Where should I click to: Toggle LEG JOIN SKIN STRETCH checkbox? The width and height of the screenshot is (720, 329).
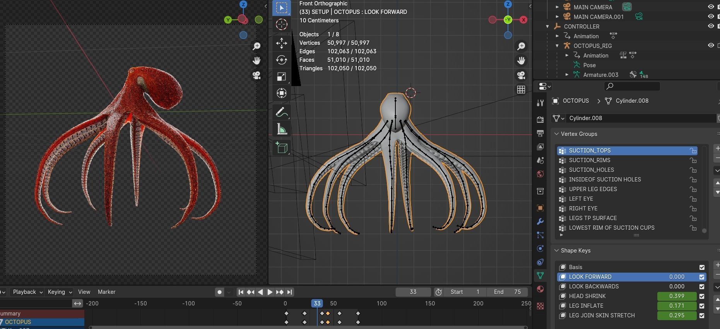(x=702, y=315)
